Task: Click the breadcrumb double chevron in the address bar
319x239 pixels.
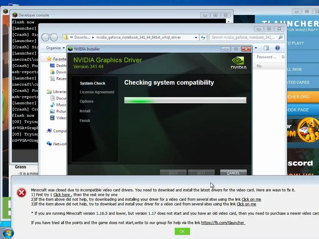Action: (71, 37)
